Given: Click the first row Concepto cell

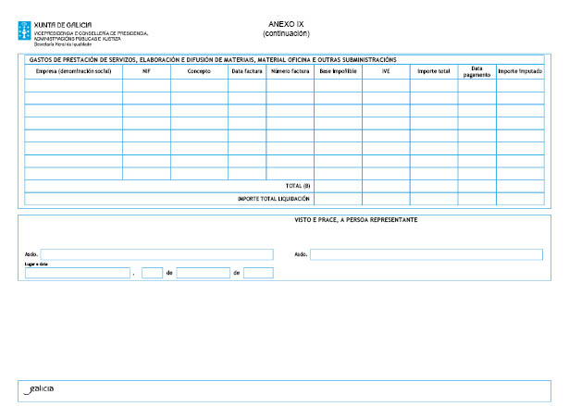Looking at the screenshot, I should (x=199, y=85).
